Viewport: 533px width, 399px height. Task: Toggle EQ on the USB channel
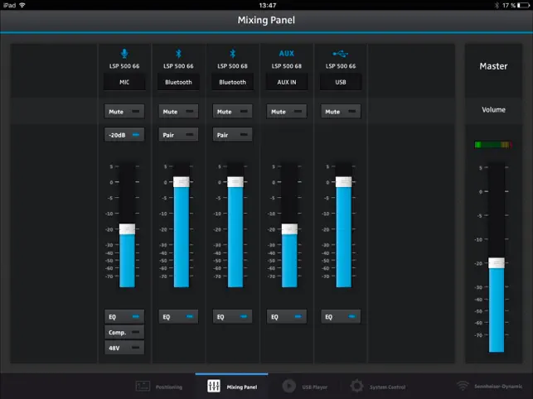[x=341, y=317]
